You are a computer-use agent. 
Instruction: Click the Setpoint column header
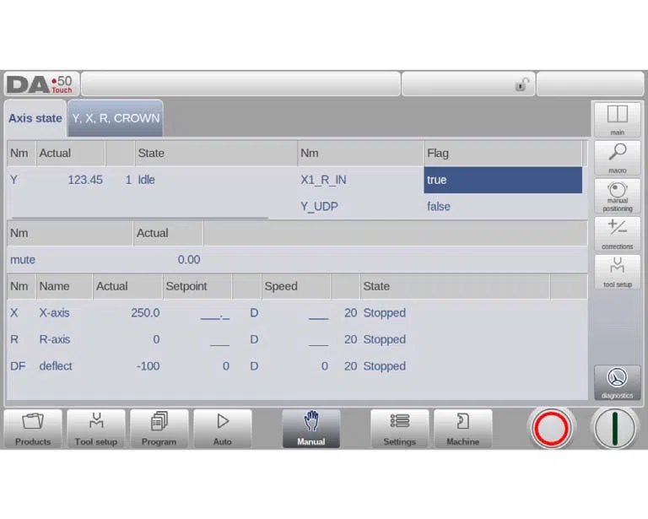(x=197, y=286)
